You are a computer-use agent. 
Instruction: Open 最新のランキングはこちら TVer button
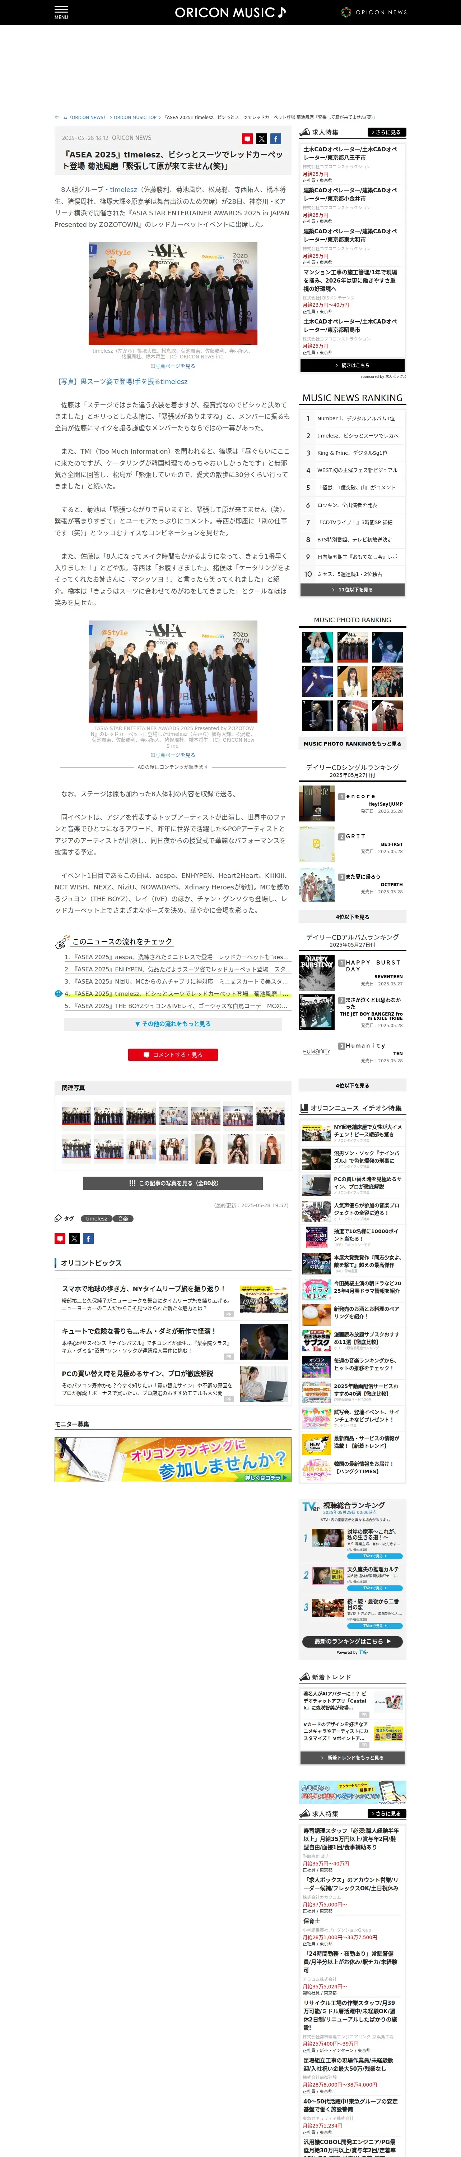(x=352, y=1642)
